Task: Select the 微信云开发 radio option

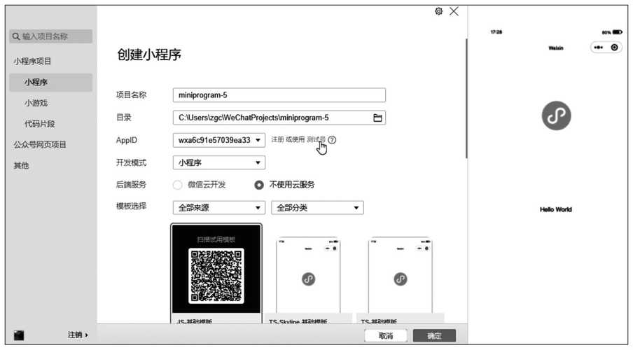Action: (178, 185)
